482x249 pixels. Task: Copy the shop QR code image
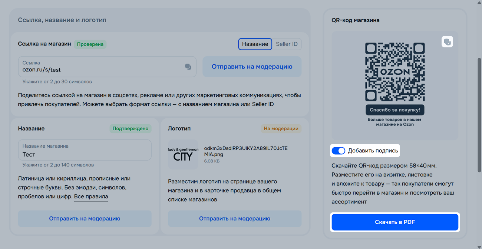447,42
